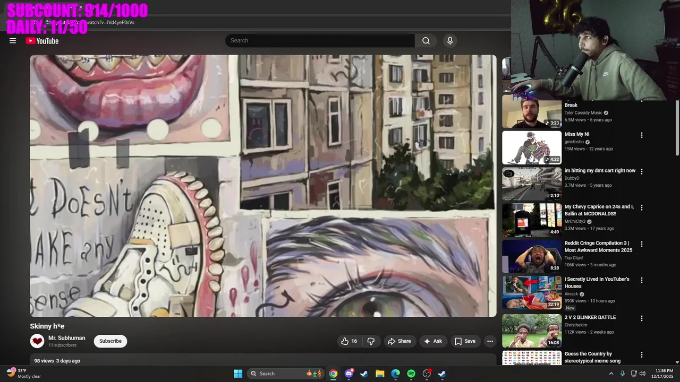Play the 8:28 Reddit Cringe thumbnail
The image size is (680, 382).
532,257
